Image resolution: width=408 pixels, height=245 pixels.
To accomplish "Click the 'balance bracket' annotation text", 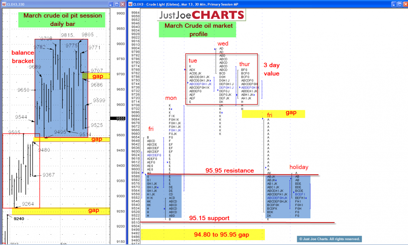I will tap(22, 57).
